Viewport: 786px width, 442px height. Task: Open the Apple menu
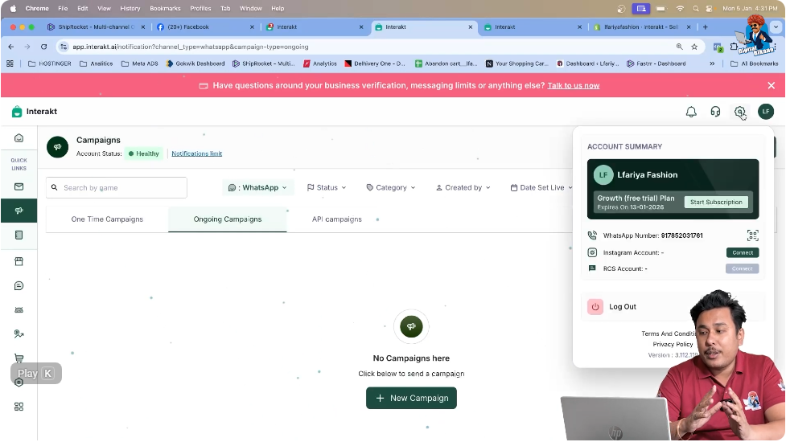[13, 9]
